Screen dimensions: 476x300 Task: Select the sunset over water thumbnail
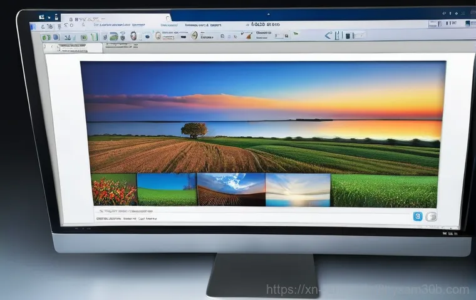click(x=298, y=189)
